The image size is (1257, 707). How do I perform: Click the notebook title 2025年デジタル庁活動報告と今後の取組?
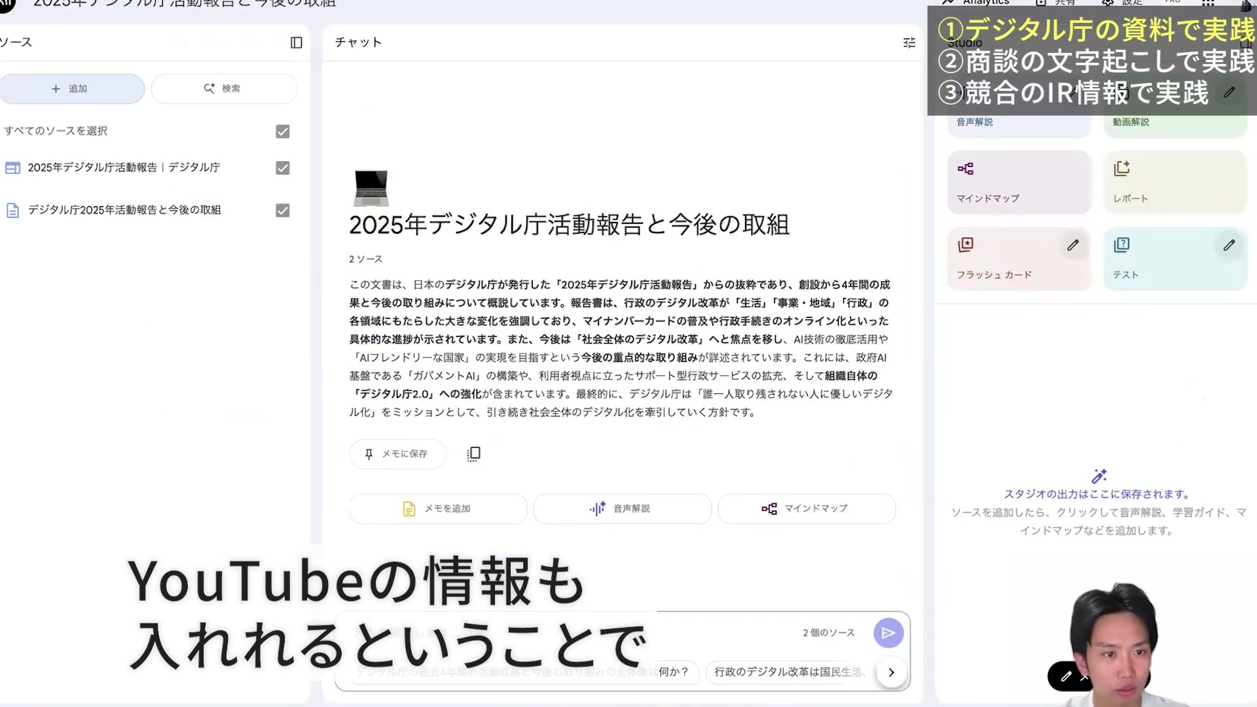click(x=569, y=225)
